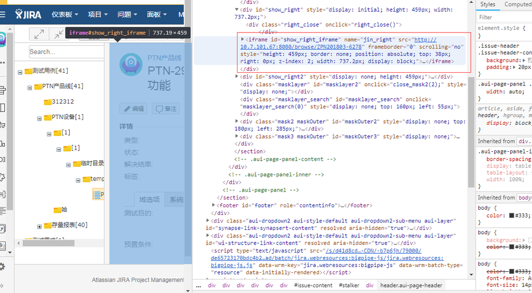Click Atlassian JIRA Project Management footer text
This screenshot has height=293, width=532.
tap(138, 280)
